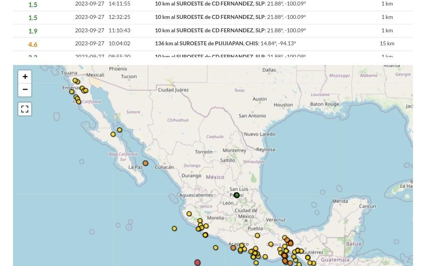Toggle fullscreen map view

[25, 109]
